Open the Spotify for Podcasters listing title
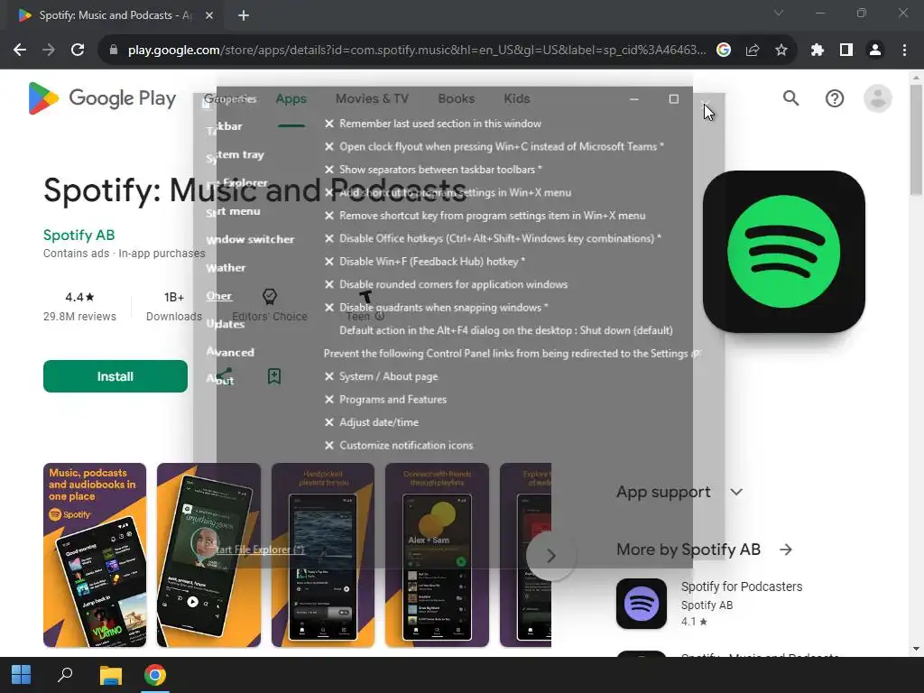This screenshot has height=693, width=924. (x=742, y=587)
